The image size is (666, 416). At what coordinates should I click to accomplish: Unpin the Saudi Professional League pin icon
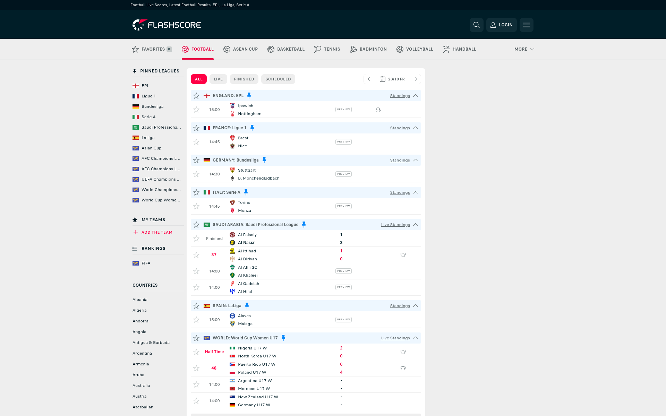[x=304, y=225]
